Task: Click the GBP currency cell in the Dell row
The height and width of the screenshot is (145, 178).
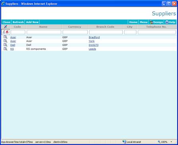Action: pos(65,45)
